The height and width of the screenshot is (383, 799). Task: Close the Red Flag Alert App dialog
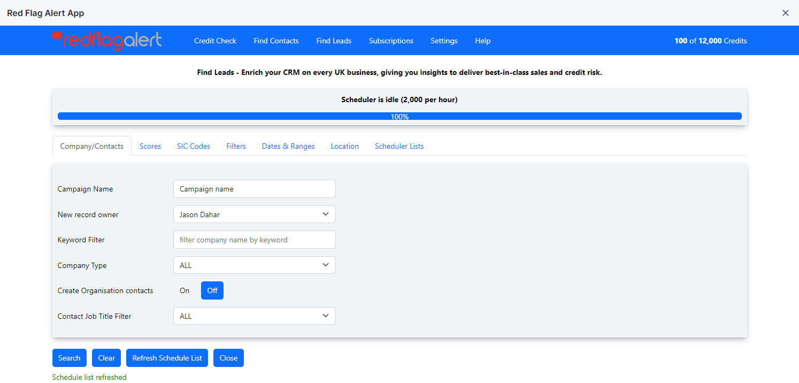click(785, 13)
